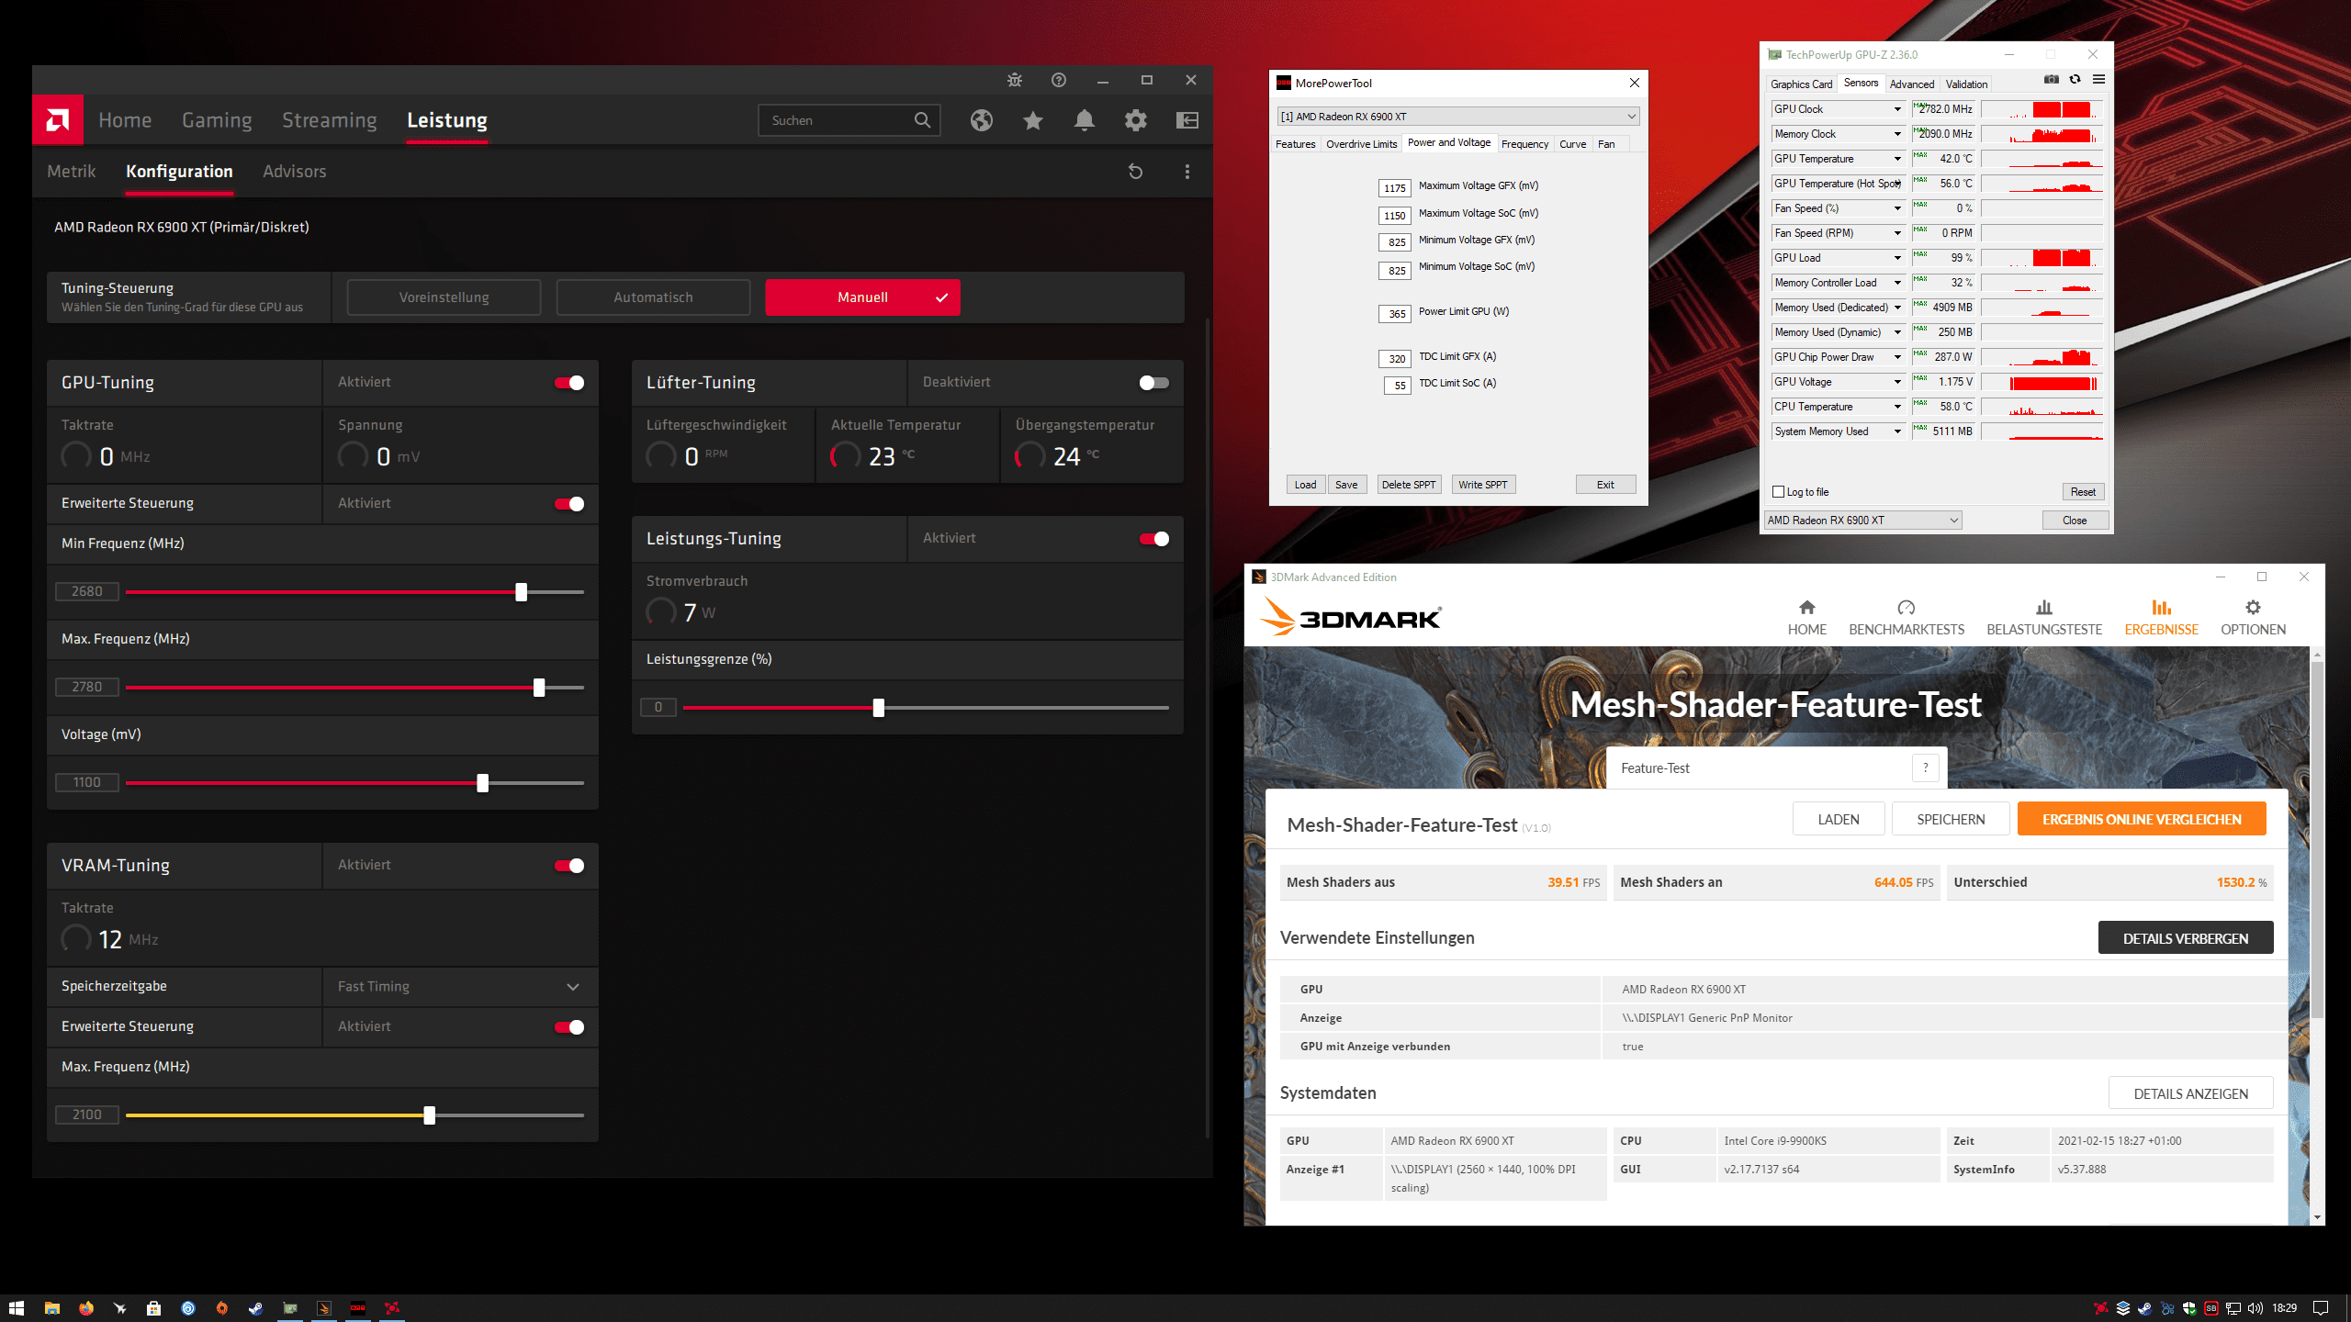
Task: Disable the VRAM-Tuning toggle
Action: pos(568,866)
